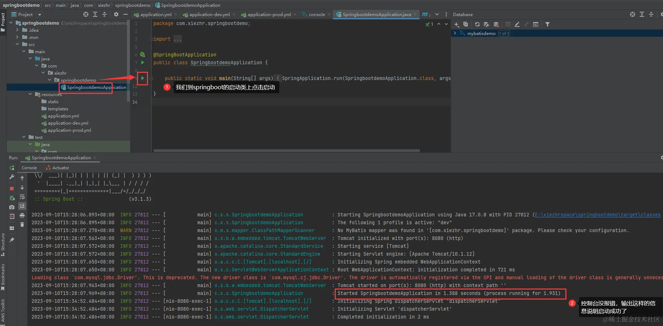Clear console output with trash icon
Screen dimensions: 663x326
22,225
